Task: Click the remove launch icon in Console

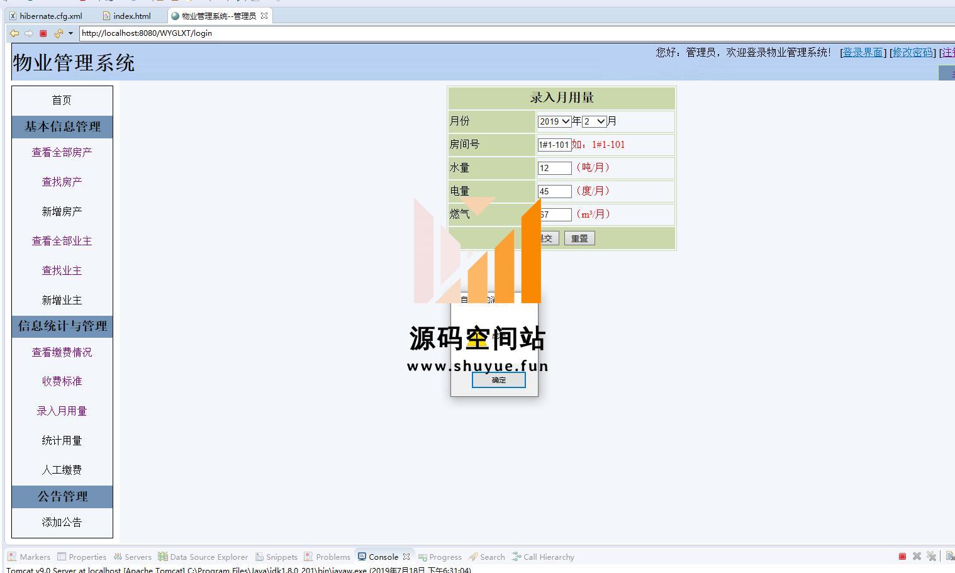Action: [917, 556]
